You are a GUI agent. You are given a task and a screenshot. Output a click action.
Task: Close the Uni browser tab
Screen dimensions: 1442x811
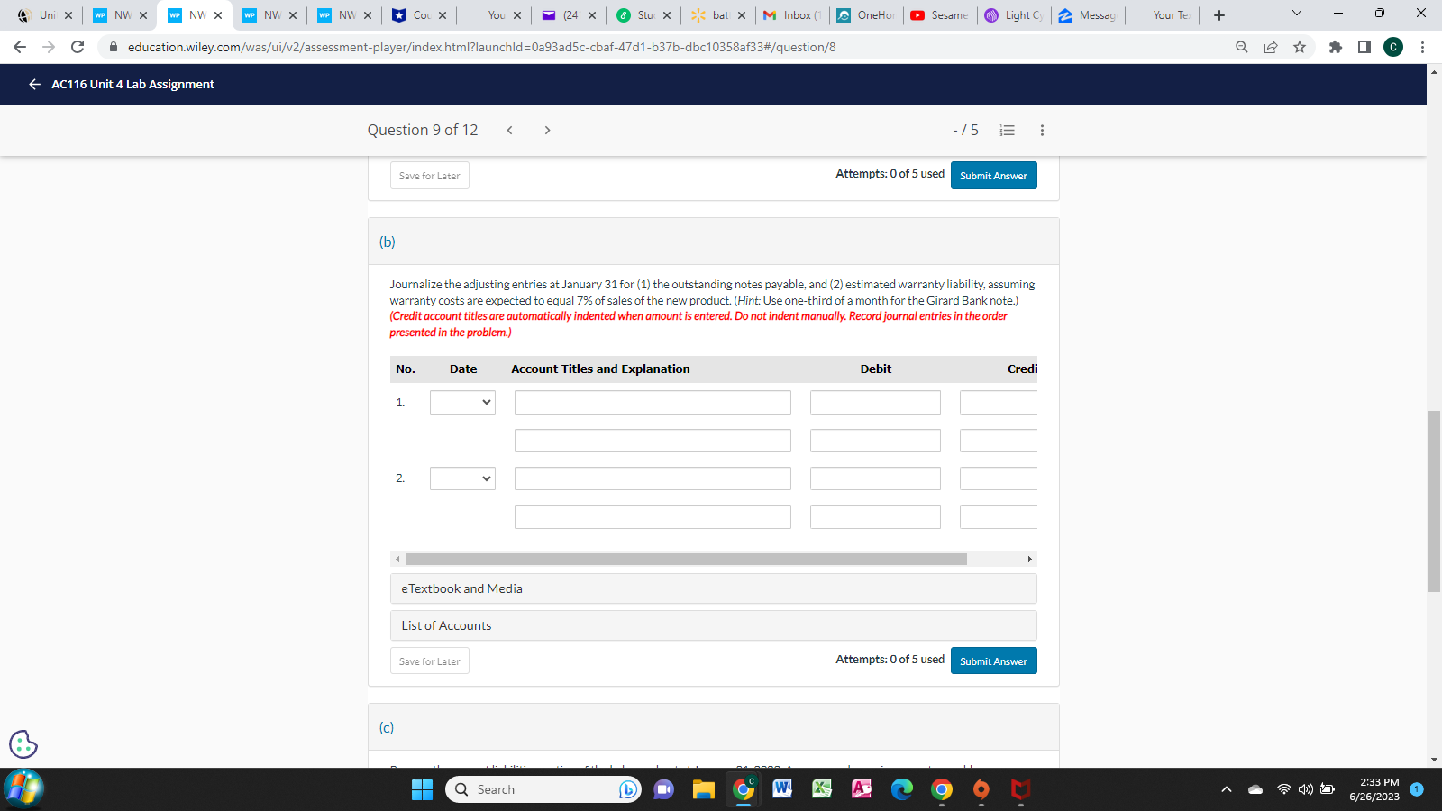click(x=68, y=15)
